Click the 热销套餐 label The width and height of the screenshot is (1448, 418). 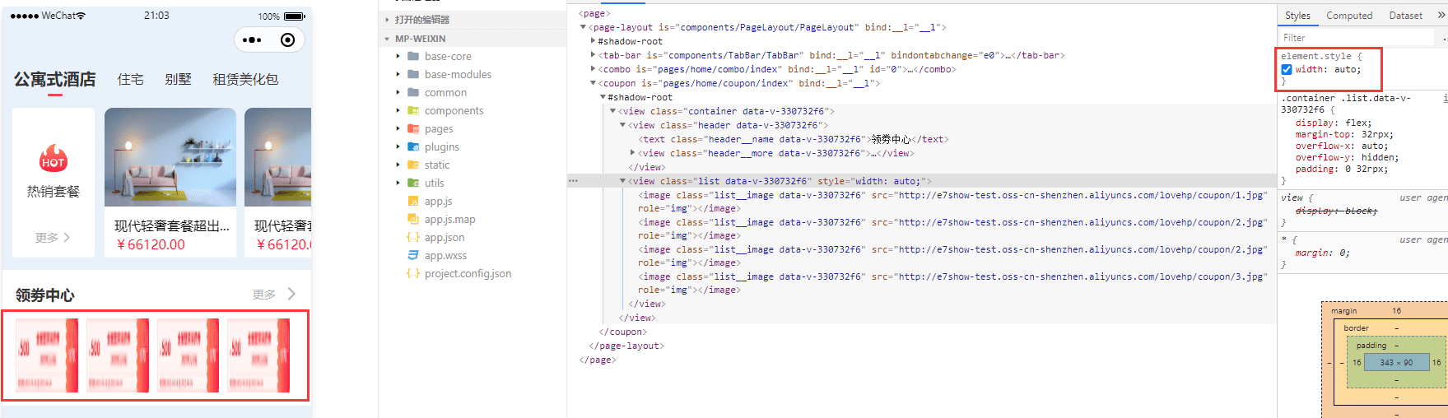tap(54, 191)
